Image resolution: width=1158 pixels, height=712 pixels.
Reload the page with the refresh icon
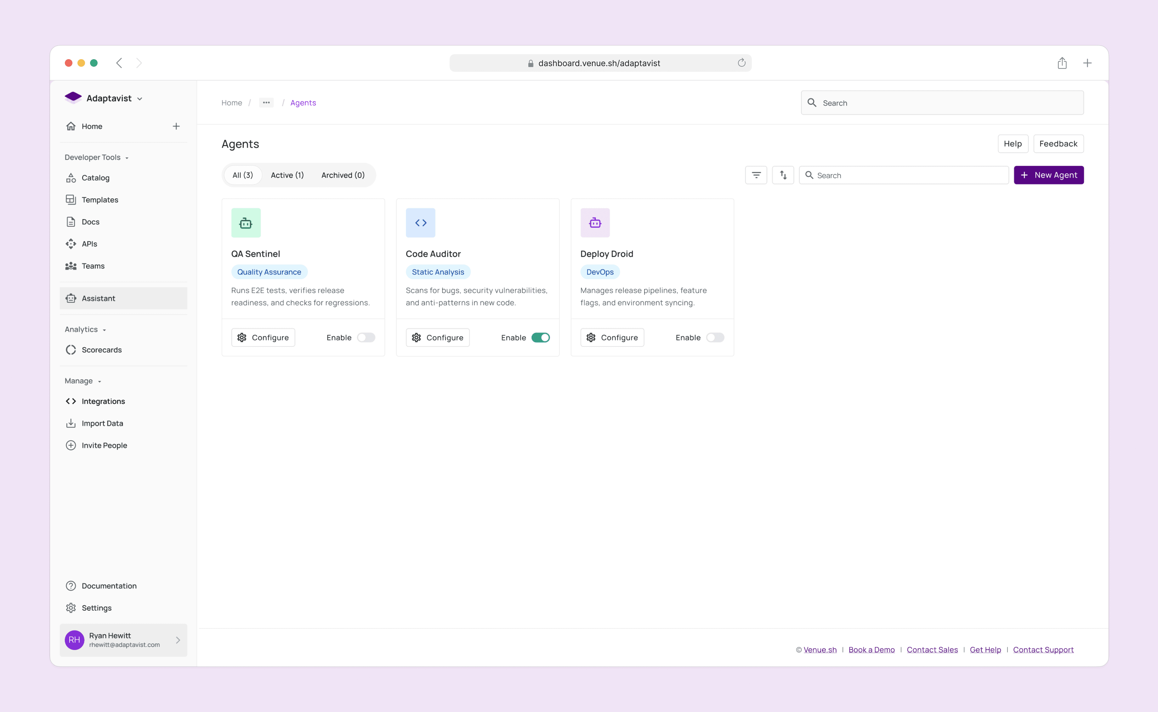click(741, 63)
